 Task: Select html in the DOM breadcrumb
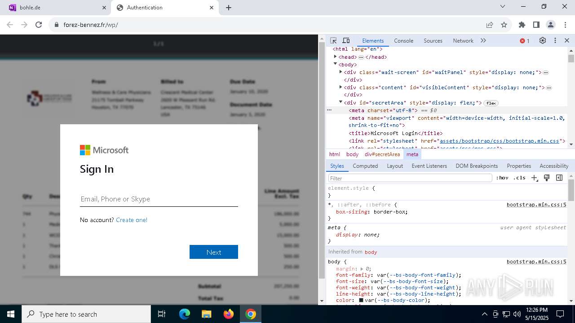point(335,154)
